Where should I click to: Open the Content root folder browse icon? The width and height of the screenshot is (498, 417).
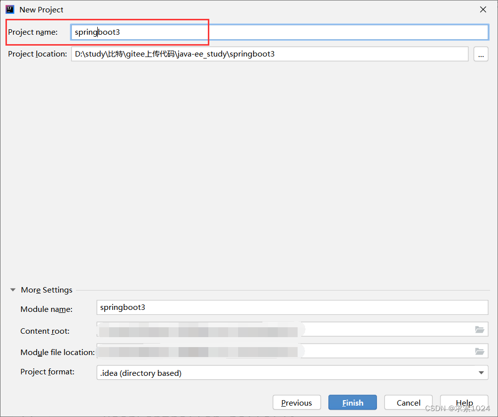(479, 329)
